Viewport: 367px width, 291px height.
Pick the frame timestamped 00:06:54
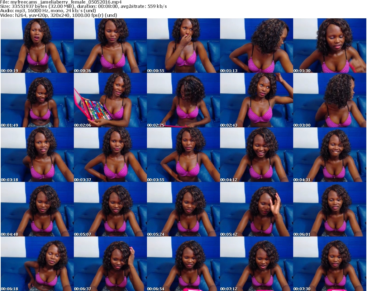point(183,264)
